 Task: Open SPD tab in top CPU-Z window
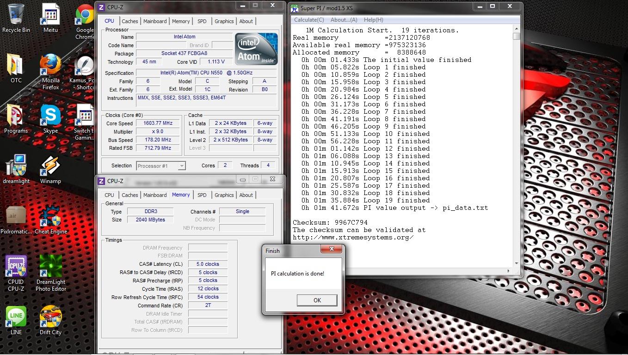pos(202,21)
